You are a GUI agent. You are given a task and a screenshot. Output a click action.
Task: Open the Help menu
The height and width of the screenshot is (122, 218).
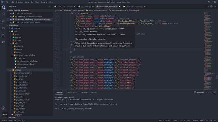[51, 2]
